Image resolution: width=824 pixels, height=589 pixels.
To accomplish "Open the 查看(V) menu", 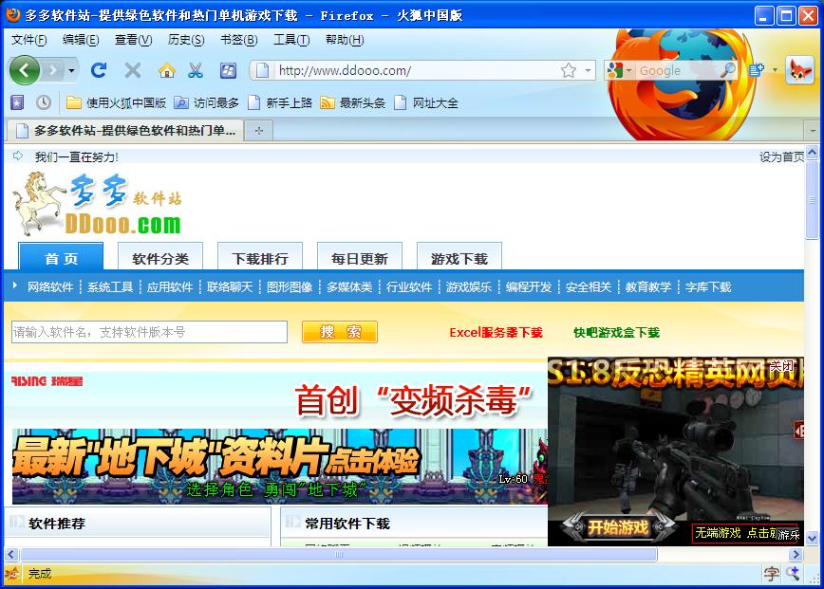I will pyautogui.click(x=134, y=40).
